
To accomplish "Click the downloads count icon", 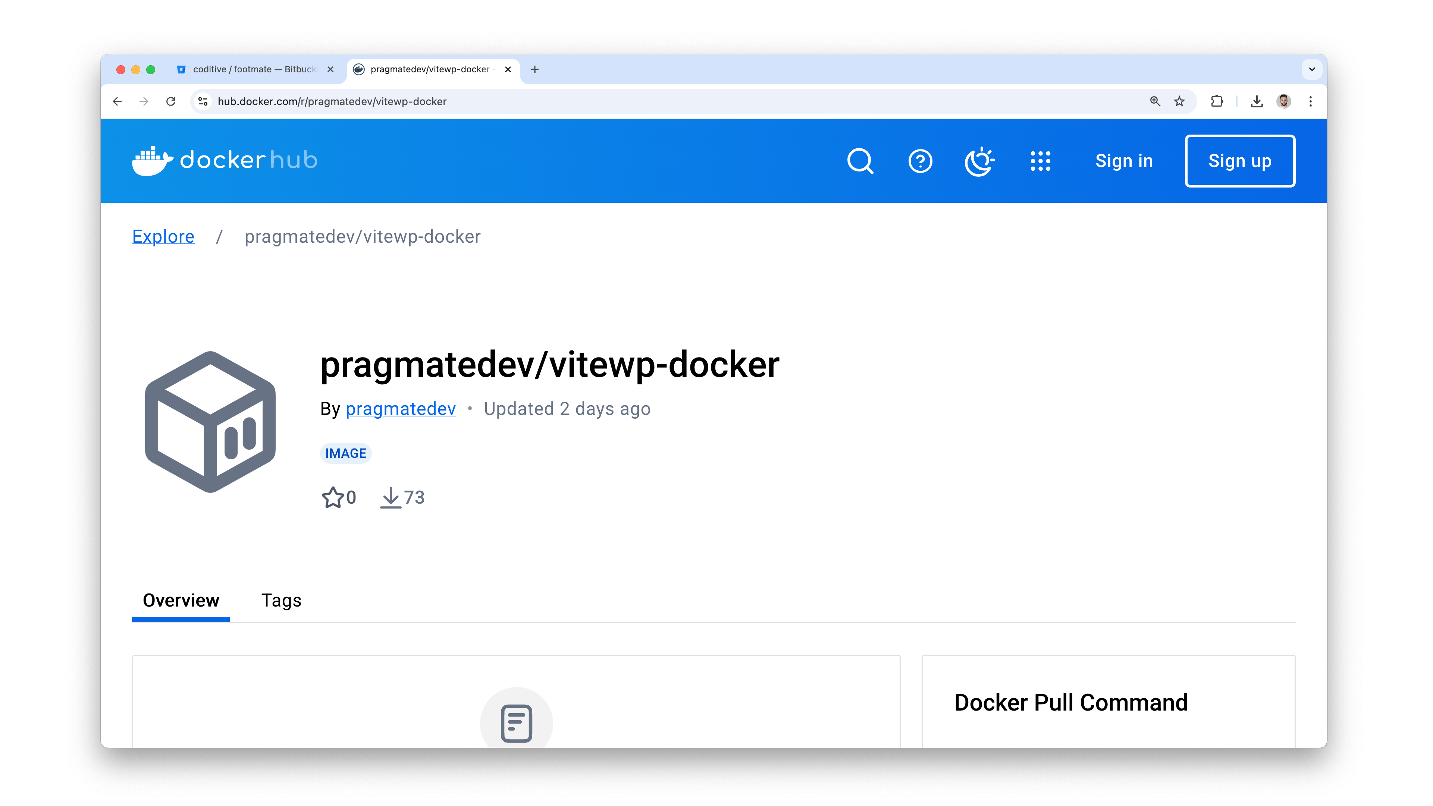I will tap(391, 497).
